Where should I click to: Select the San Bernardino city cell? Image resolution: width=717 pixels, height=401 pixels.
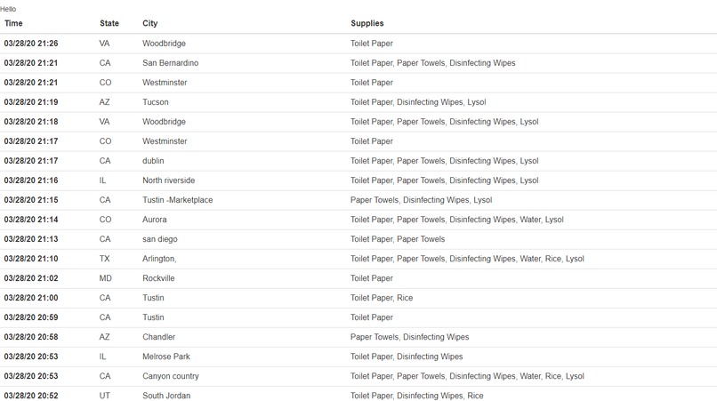click(171, 63)
